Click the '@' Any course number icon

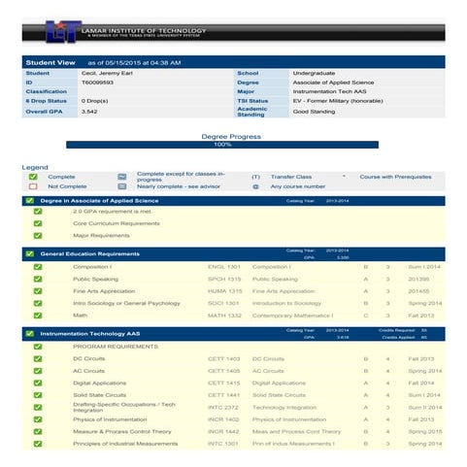click(x=255, y=186)
